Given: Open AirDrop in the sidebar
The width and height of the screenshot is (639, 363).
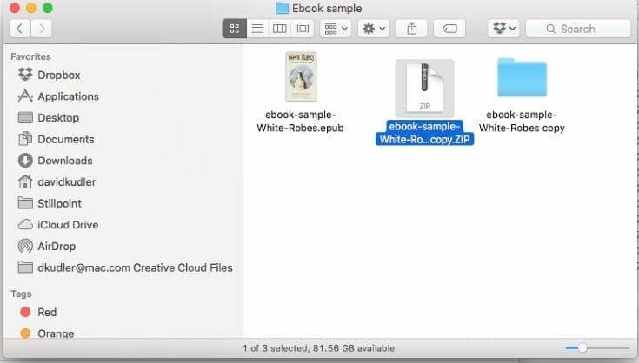Looking at the screenshot, I should 57,246.
